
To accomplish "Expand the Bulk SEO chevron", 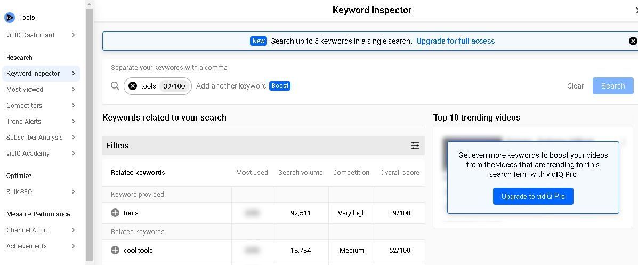I will [x=73, y=191].
